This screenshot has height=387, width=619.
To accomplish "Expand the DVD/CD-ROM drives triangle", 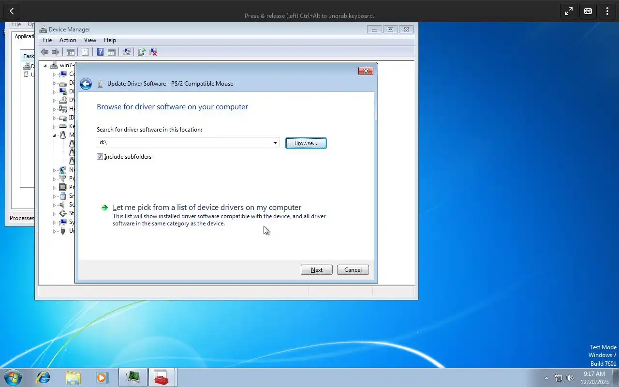I will tap(54, 101).
